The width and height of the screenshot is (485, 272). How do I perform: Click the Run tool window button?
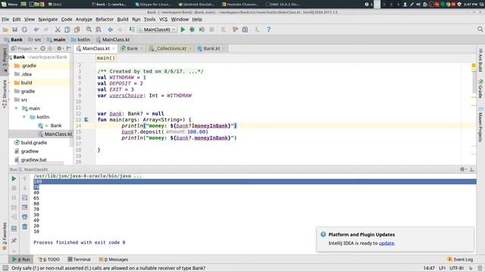(21, 259)
